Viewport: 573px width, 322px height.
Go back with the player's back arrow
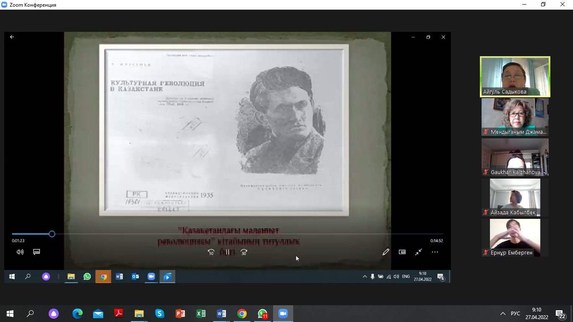pos(12,37)
